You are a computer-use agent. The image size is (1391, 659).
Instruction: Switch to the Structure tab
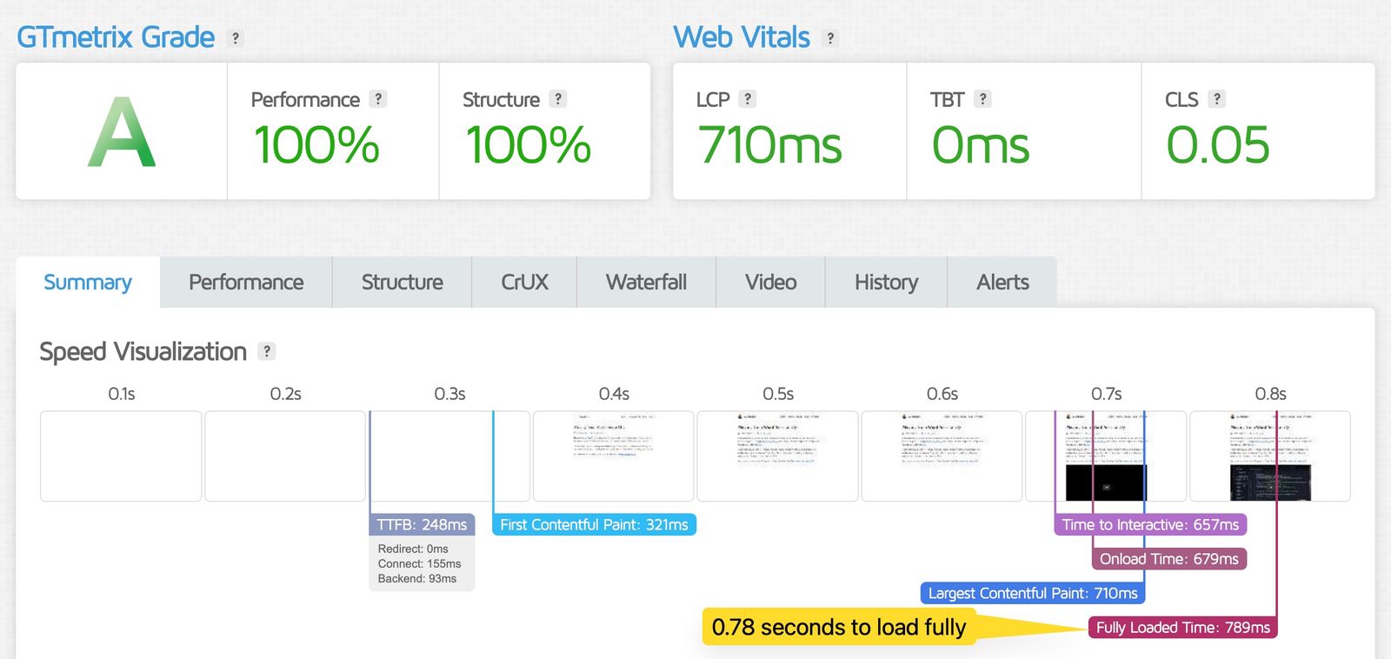tap(403, 282)
